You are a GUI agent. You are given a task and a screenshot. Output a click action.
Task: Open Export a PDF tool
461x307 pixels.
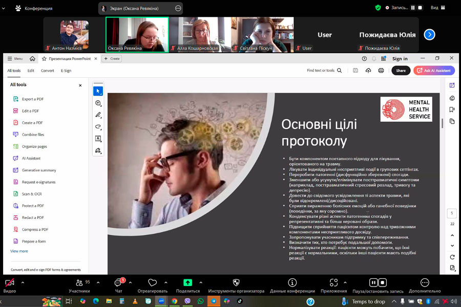click(x=32, y=99)
